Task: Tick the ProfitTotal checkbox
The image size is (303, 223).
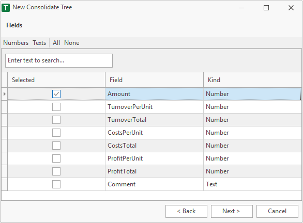Action: [56, 171]
